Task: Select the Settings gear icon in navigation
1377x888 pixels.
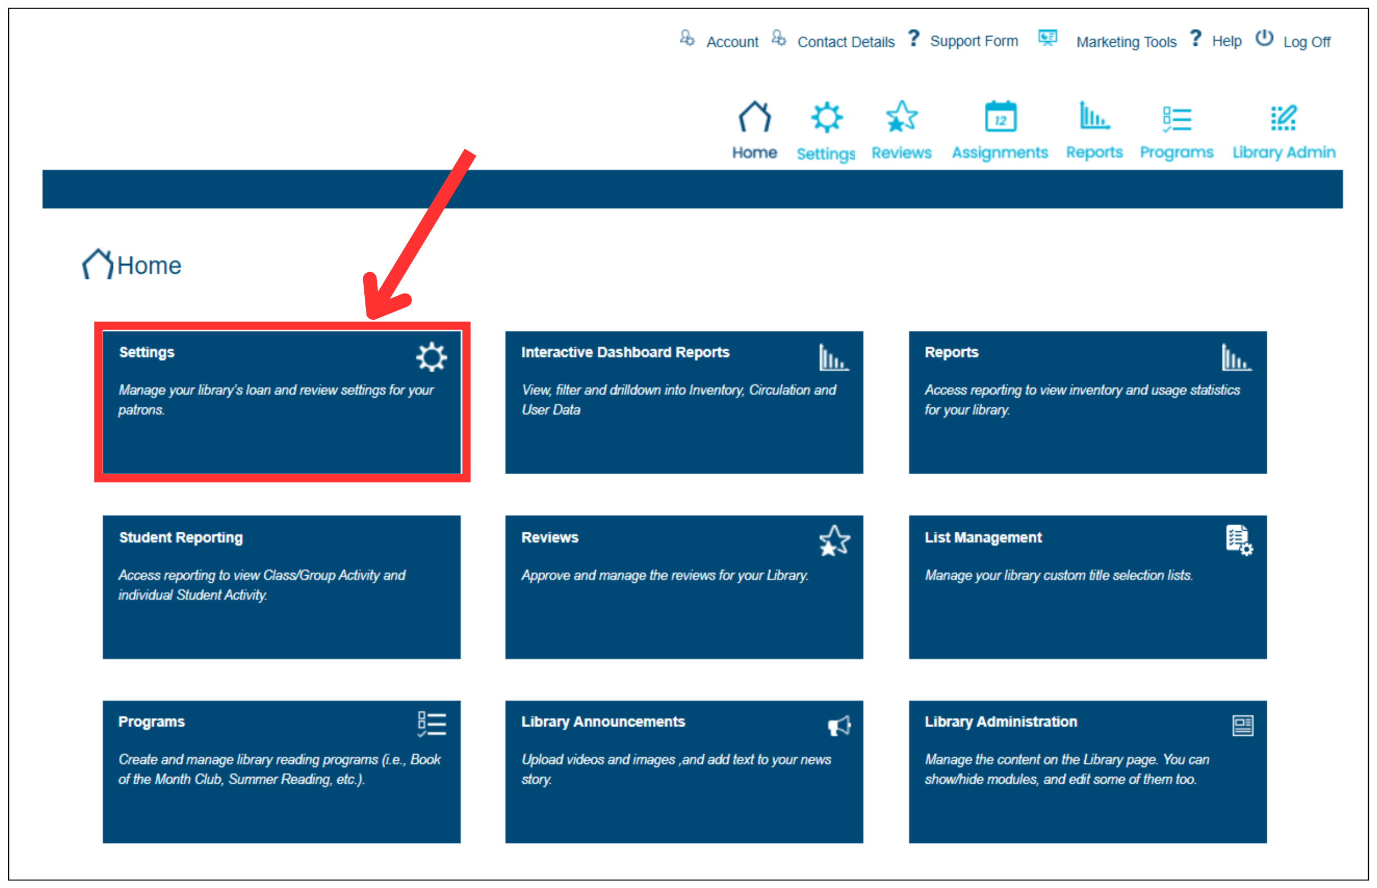Action: pos(826,117)
